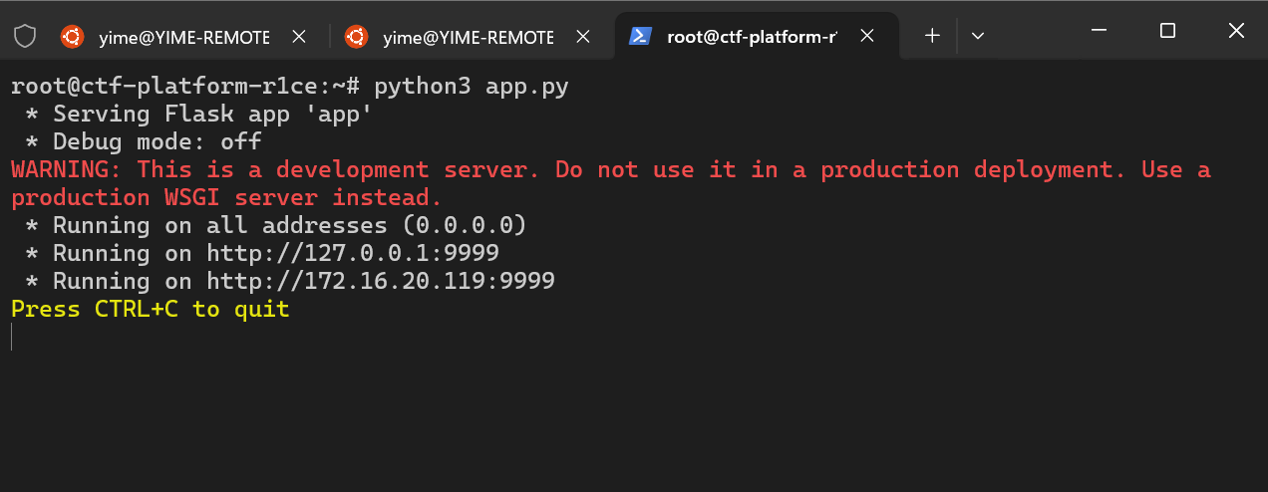Click the 'Press CTRL+C to quit' text
1268x492 pixels.
coord(151,309)
